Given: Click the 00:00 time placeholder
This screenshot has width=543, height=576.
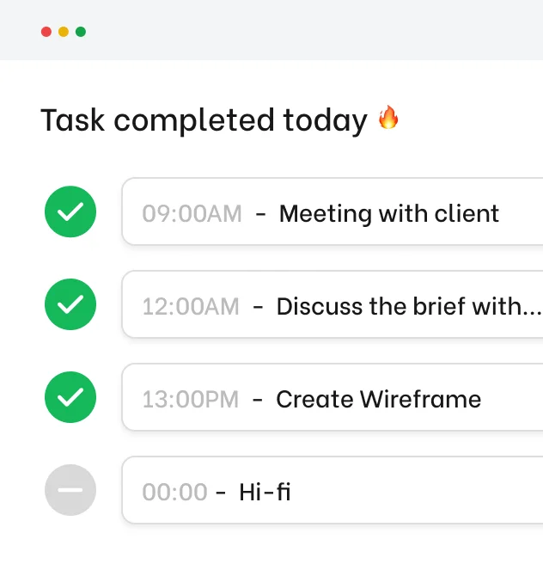Looking at the screenshot, I should coord(174,492).
